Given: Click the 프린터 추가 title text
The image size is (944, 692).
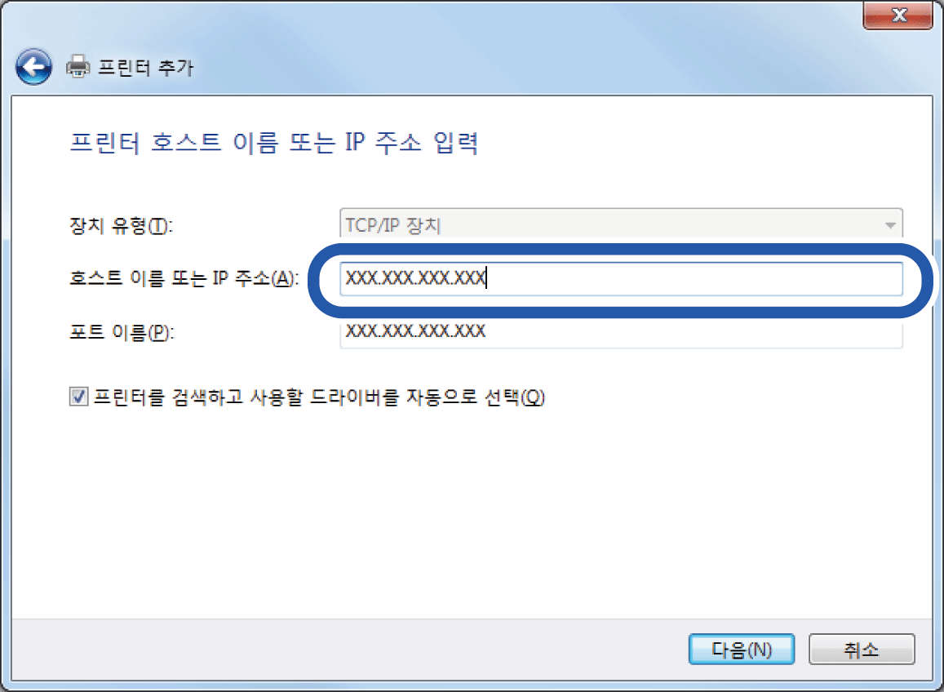Looking at the screenshot, I should pyautogui.click(x=146, y=68).
